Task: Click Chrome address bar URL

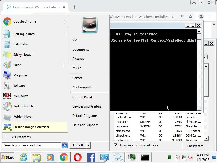Action: pyautogui.click(x=143, y=17)
